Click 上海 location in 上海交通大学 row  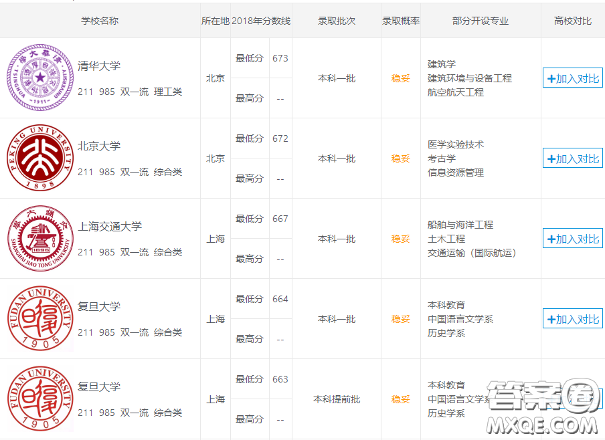(215, 239)
